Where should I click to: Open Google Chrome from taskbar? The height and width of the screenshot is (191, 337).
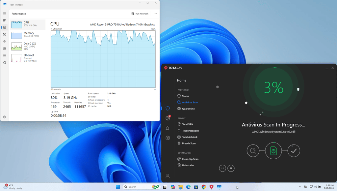click(204, 187)
